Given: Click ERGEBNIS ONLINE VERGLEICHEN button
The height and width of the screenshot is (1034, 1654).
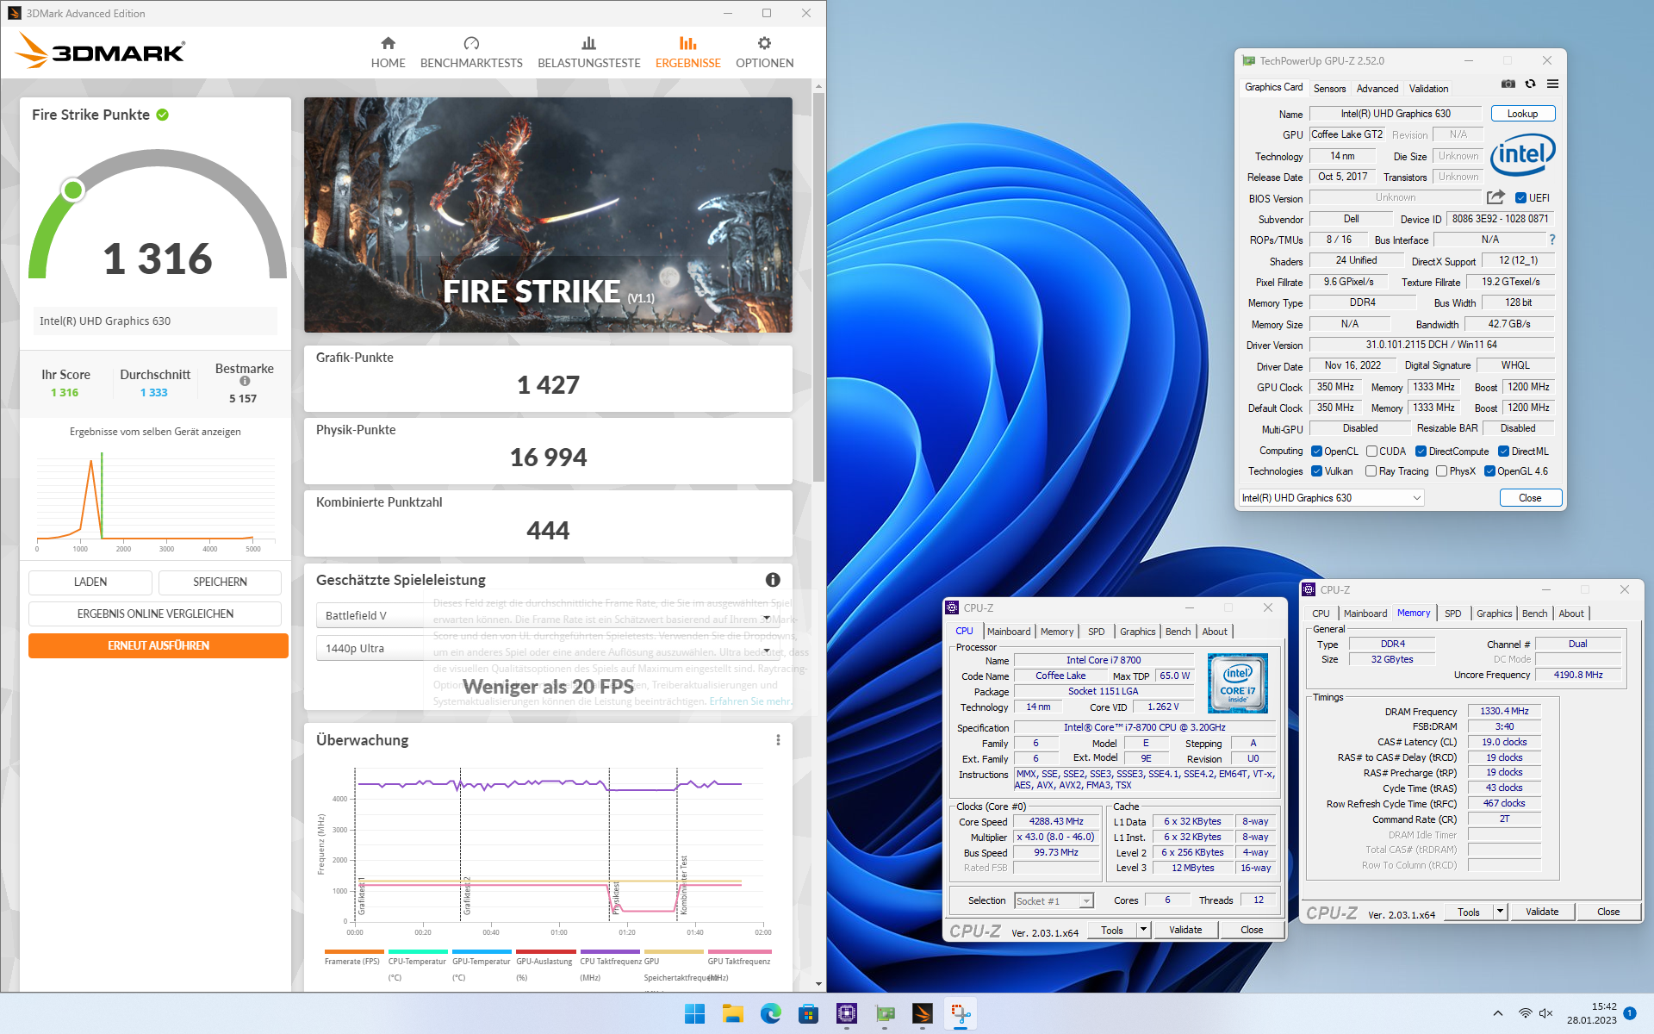Looking at the screenshot, I should point(155,614).
